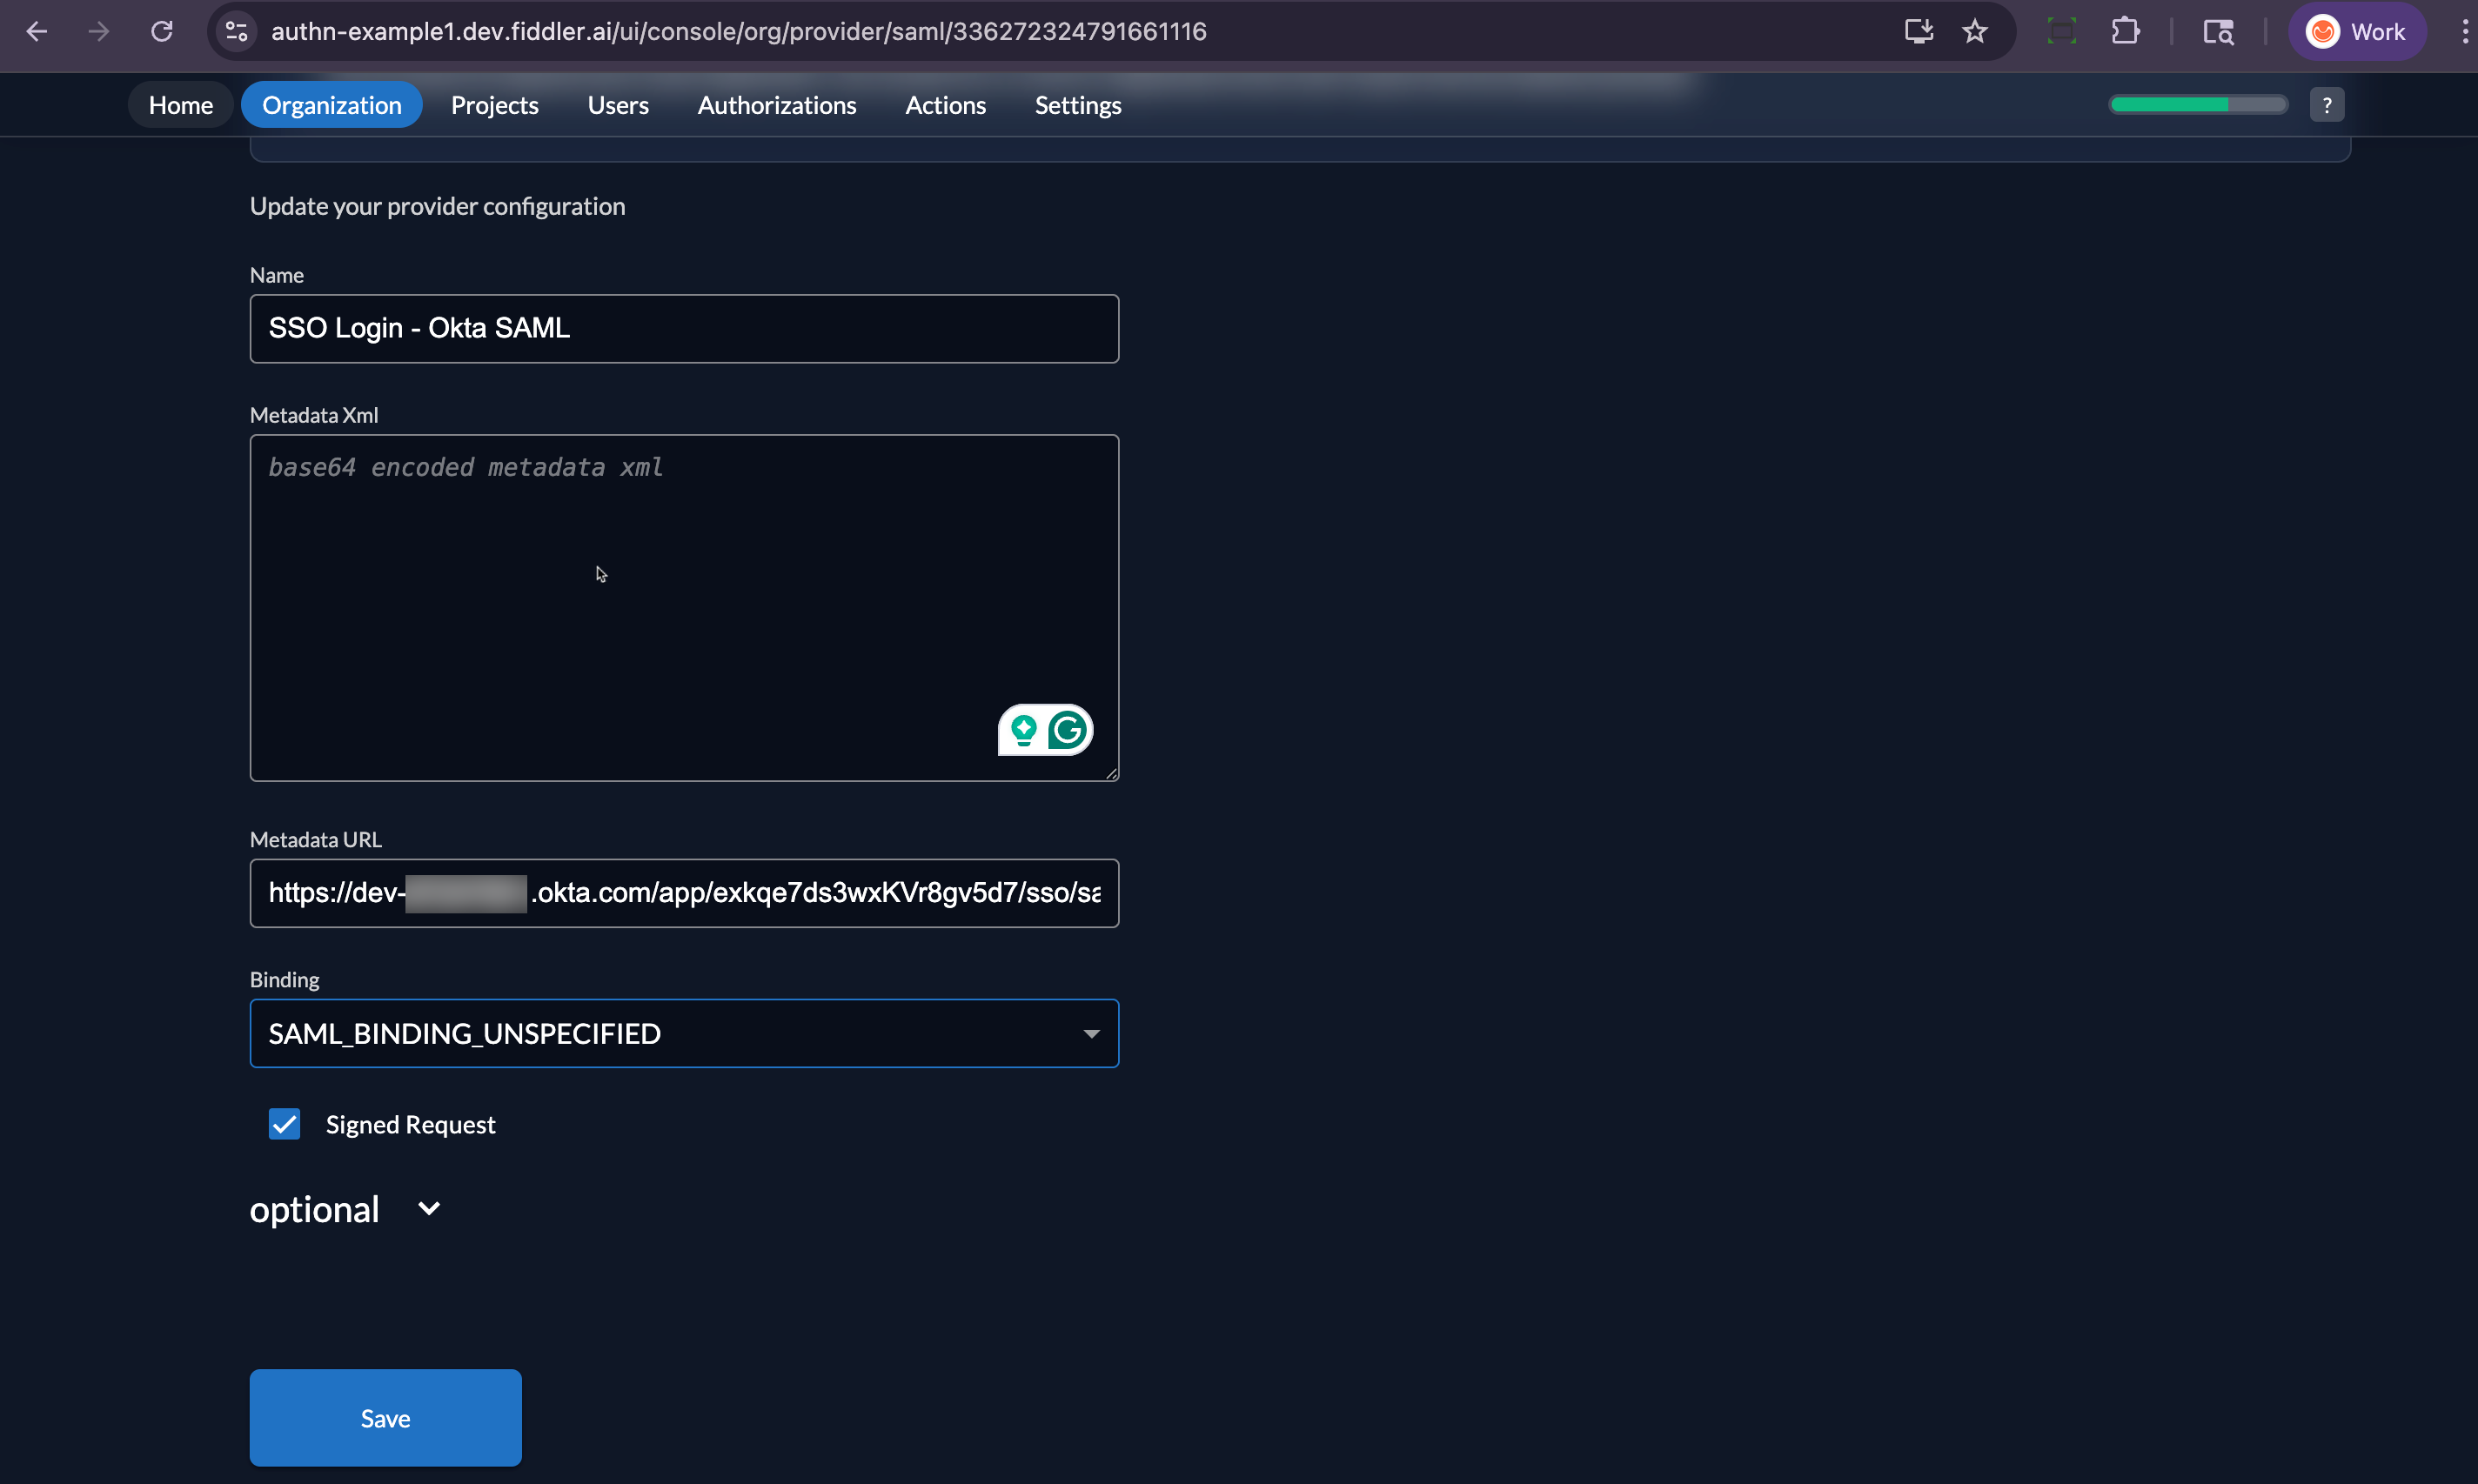Open the browser extensions puzzle icon

(2126, 31)
